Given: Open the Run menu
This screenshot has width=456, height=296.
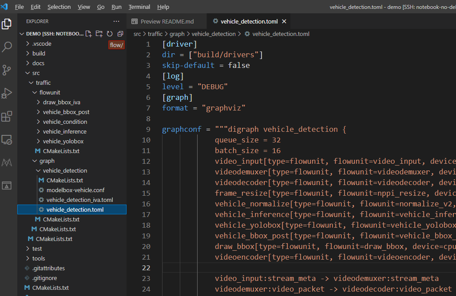Looking at the screenshot, I should pyautogui.click(x=116, y=7).
